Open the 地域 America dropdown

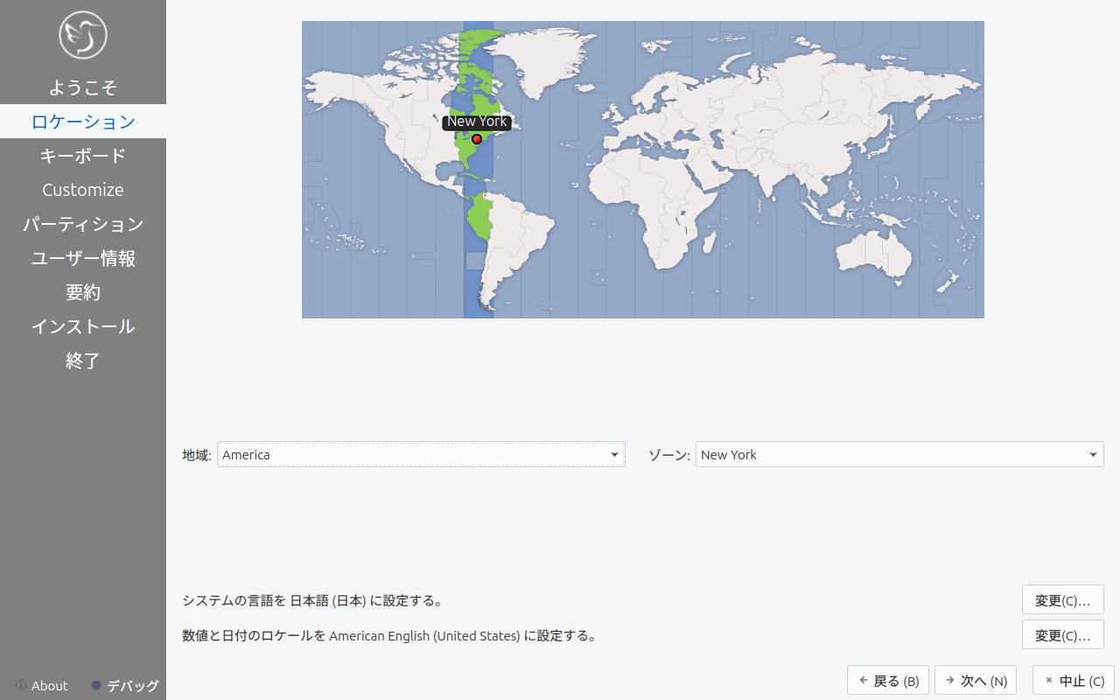pos(421,454)
